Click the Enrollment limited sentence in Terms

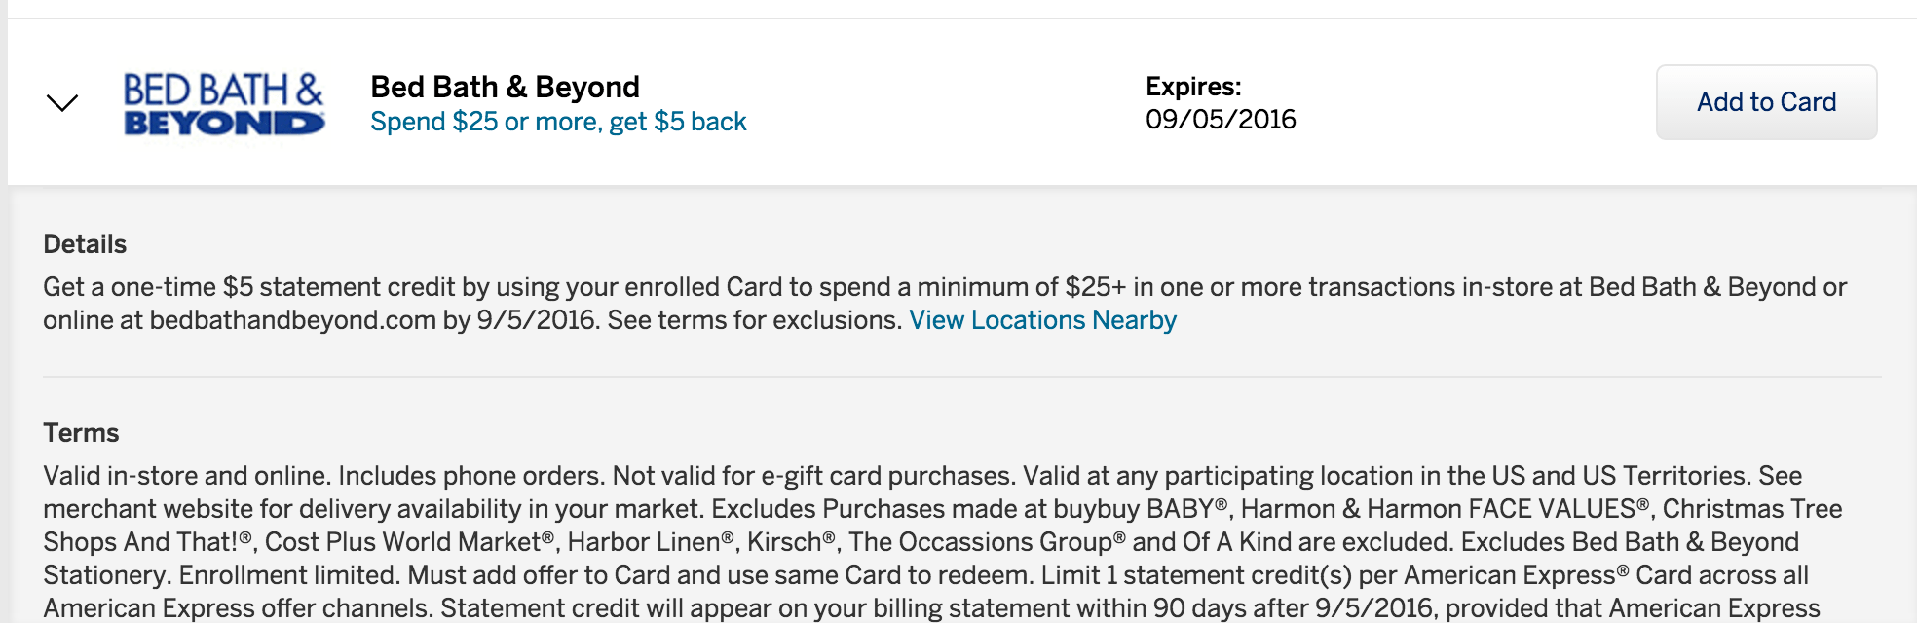(x=288, y=575)
